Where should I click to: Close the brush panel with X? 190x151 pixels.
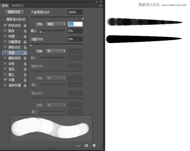[101, 2]
